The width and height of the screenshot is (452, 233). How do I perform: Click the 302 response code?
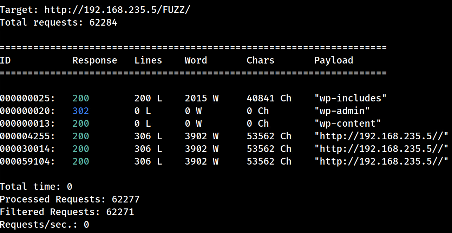tap(80, 111)
